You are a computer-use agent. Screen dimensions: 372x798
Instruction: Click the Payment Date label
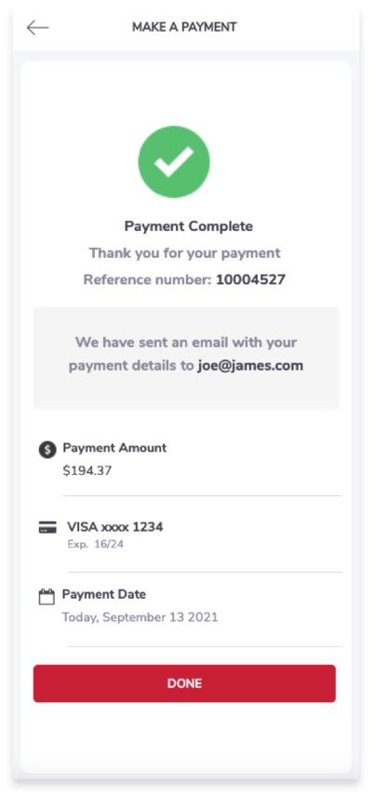click(x=104, y=594)
